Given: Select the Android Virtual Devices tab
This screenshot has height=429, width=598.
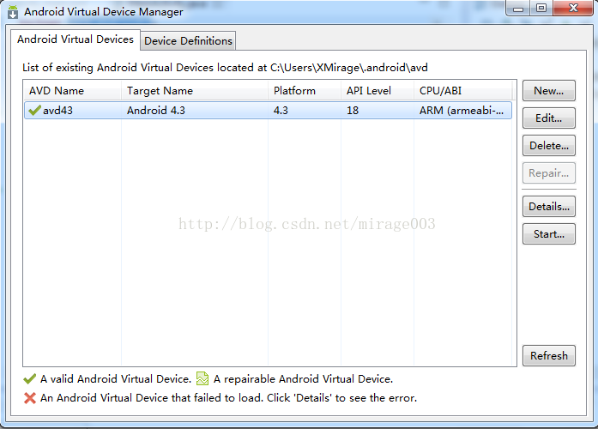Looking at the screenshot, I should pos(76,39).
